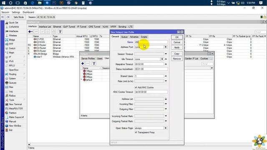Viewport: 267px width, 150px height.
Task: Open Interfaces in sidebar
Action: coord(13,31)
